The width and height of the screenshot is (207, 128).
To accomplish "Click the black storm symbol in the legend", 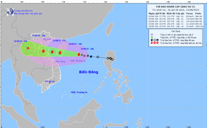I will click(151, 40).
